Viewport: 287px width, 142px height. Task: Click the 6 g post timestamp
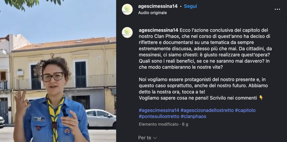click(185, 124)
